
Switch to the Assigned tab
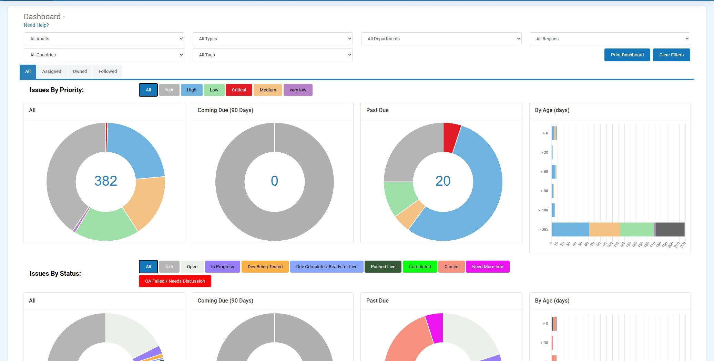coord(52,72)
